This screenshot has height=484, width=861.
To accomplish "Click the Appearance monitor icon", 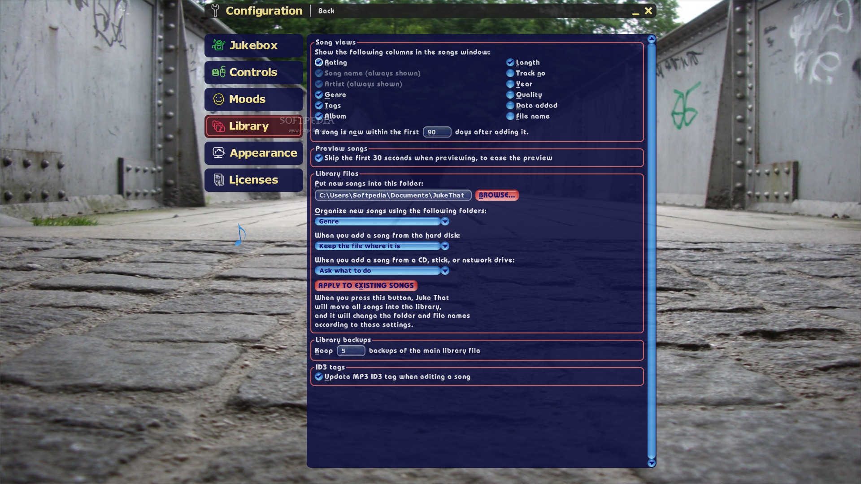I will pyautogui.click(x=218, y=153).
